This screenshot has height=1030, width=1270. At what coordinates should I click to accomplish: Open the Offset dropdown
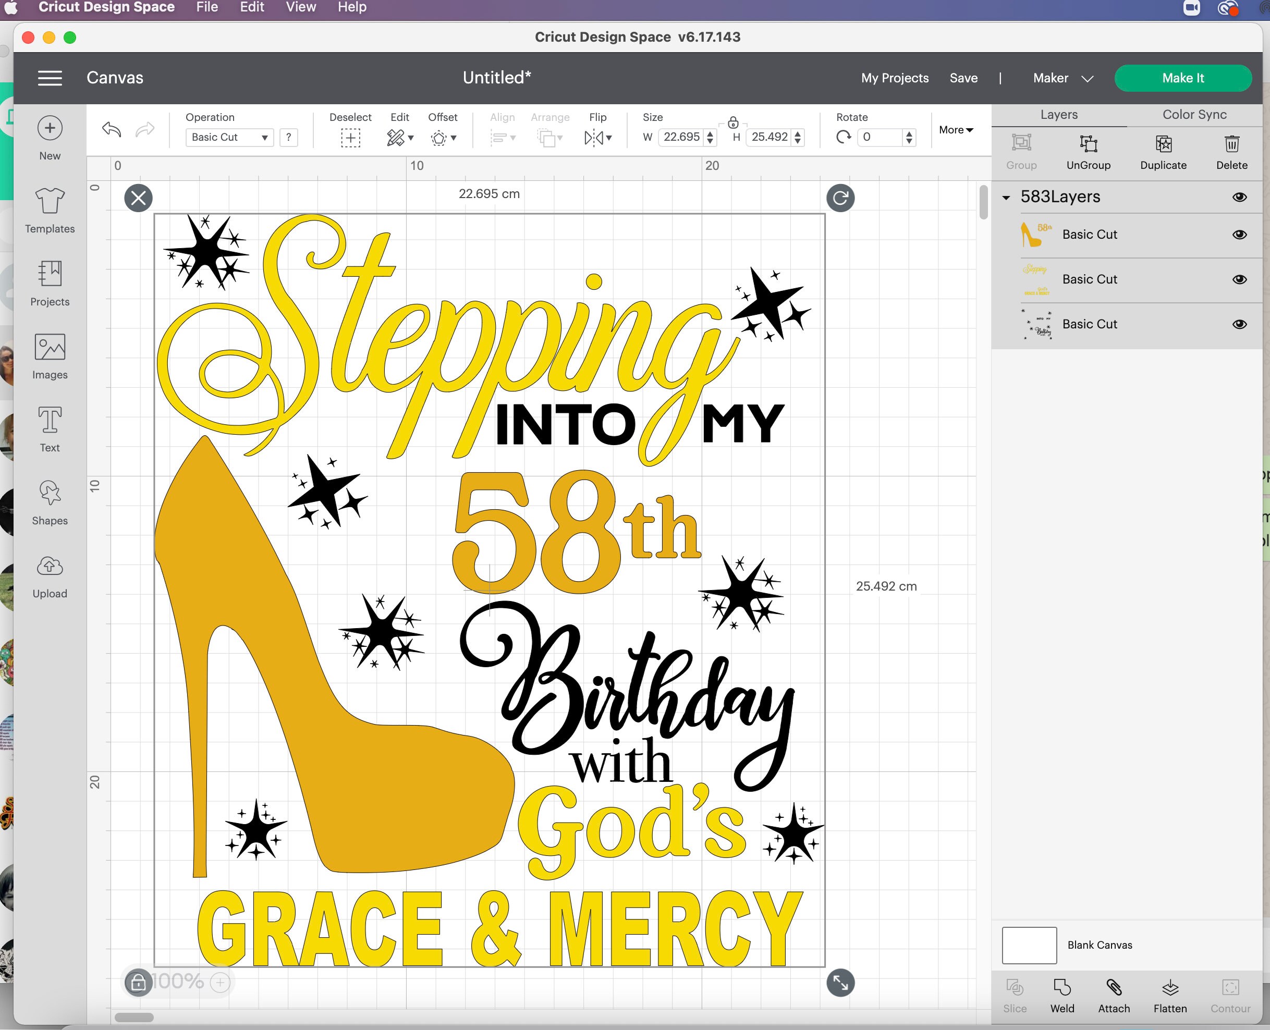(443, 138)
